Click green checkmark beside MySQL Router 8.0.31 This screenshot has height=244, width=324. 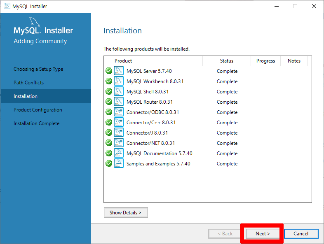point(109,102)
